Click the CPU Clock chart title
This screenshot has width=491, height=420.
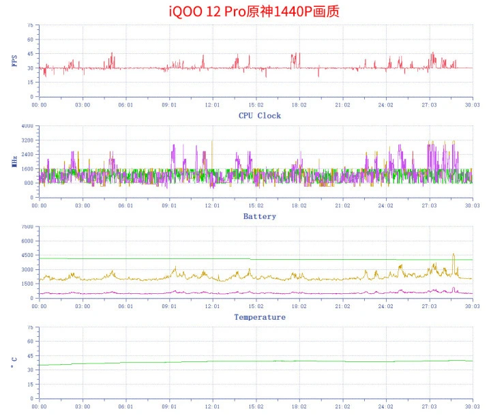pos(260,115)
